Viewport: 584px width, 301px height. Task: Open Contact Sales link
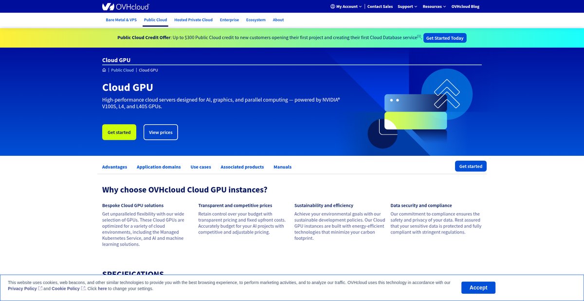coord(380,6)
